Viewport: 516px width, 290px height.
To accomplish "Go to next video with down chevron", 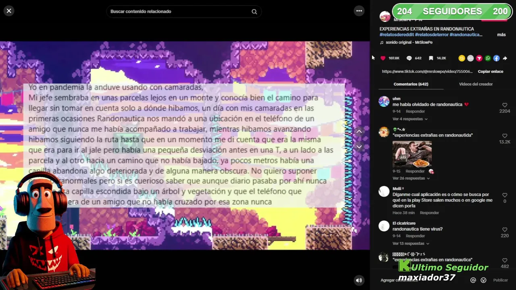I will pos(359,147).
